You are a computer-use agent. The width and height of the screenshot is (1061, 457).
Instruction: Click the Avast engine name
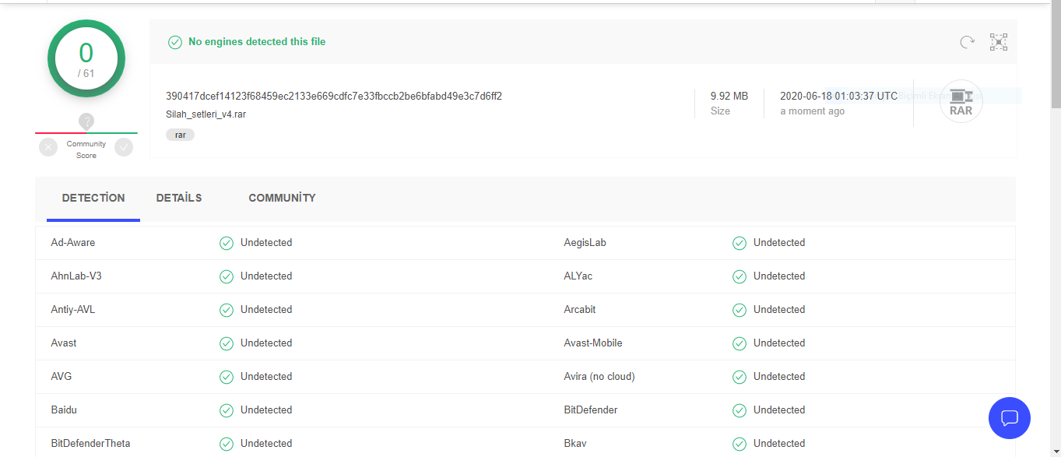[64, 343]
